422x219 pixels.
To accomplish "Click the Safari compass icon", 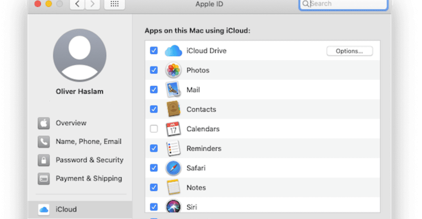I will [x=173, y=168].
